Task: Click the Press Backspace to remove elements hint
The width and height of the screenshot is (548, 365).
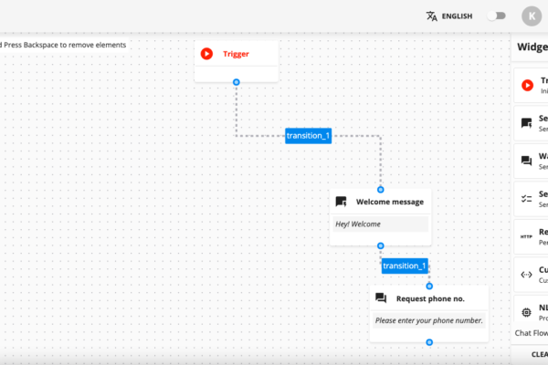Action: pos(65,45)
